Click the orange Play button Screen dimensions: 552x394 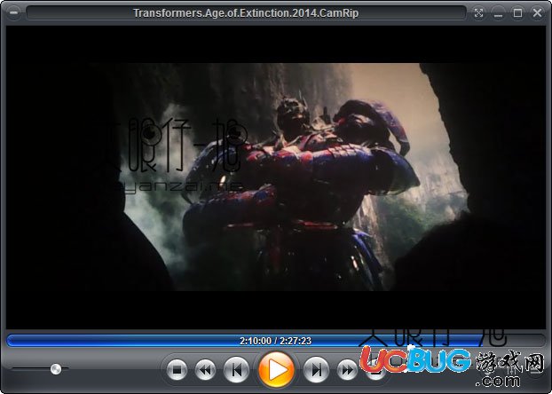coord(276,370)
